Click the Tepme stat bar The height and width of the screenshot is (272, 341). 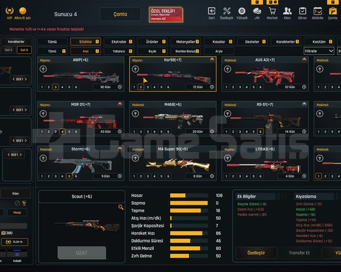pyautogui.click(x=189, y=210)
